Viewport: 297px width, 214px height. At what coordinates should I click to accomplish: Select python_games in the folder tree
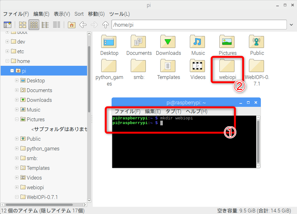(43, 149)
